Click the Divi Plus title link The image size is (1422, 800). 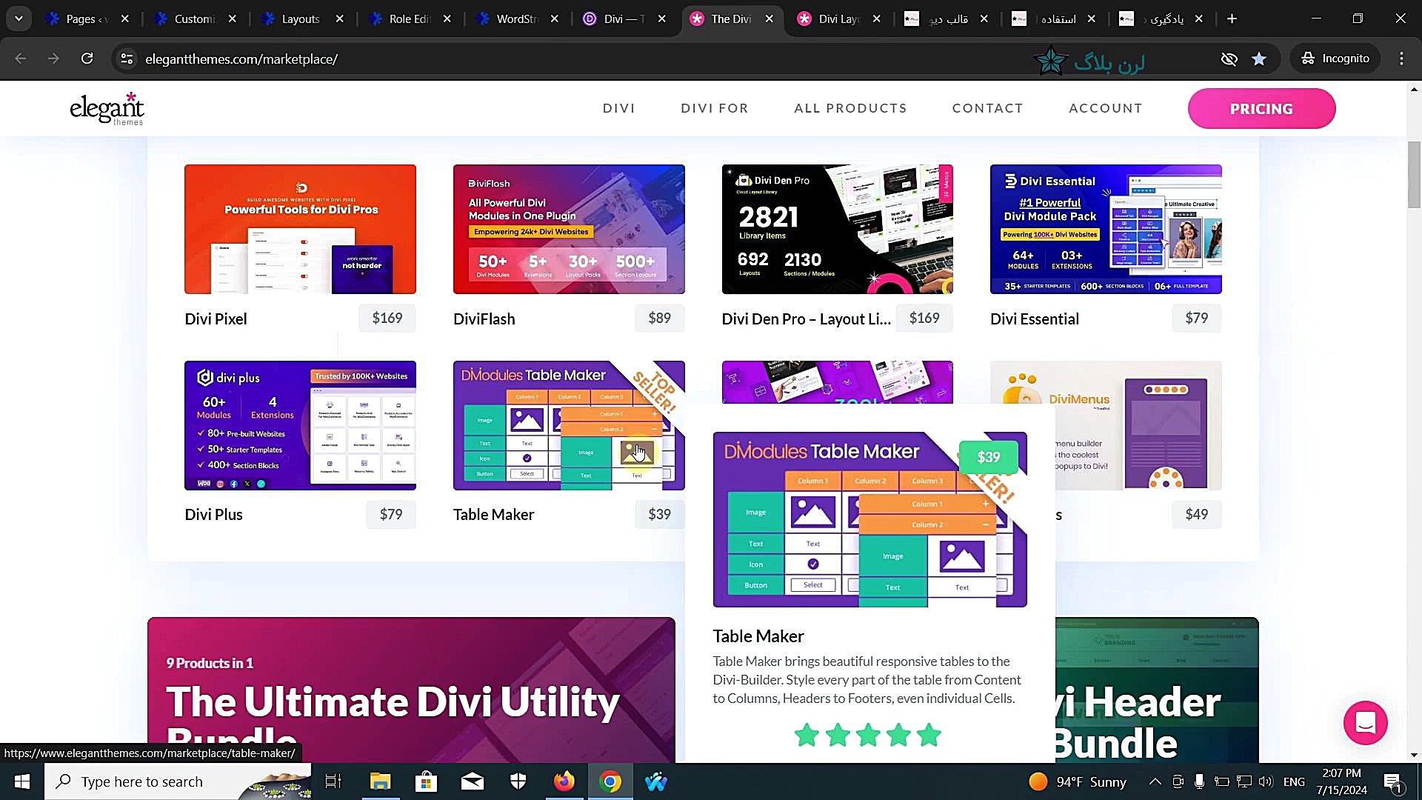213,514
